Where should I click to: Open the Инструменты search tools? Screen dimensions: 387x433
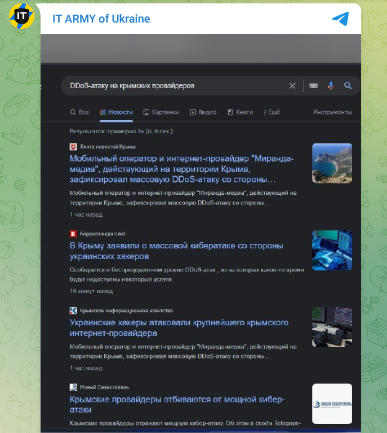(x=332, y=112)
